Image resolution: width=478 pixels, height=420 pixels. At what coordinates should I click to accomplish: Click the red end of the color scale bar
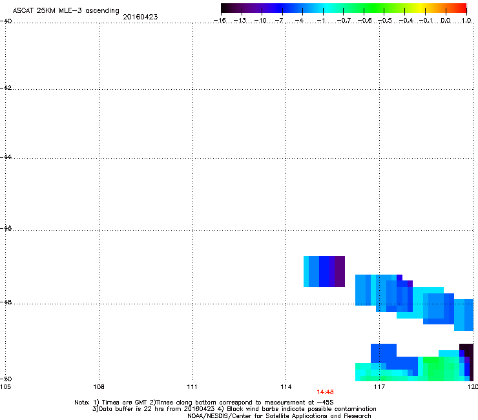point(462,8)
